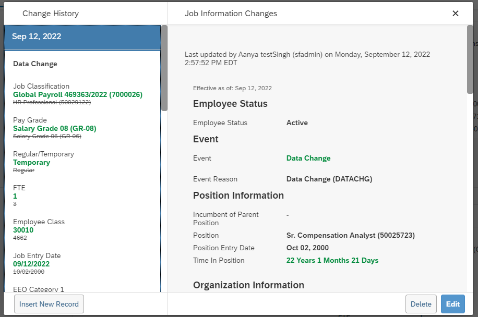
Task: Close the Job Information Changes dialog
Action: (455, 14)
